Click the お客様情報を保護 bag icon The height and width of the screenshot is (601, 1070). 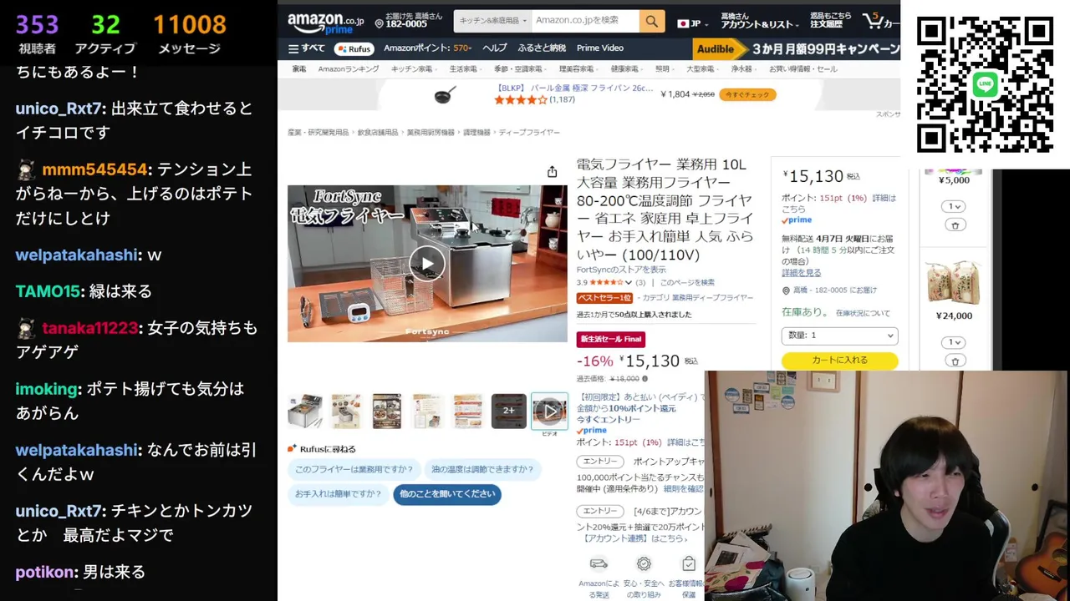tap(688, 564)
